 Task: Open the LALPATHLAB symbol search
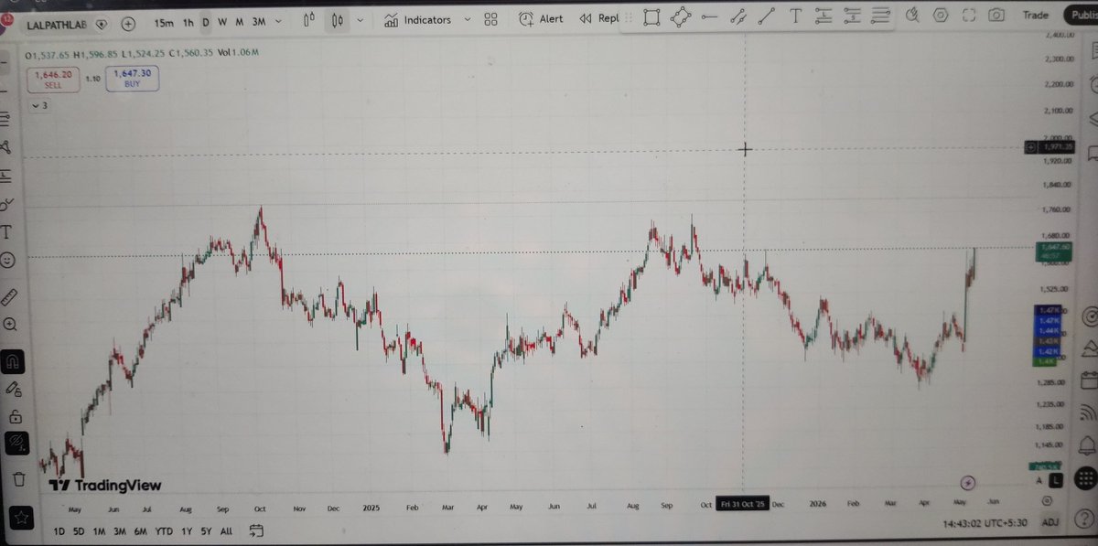pos(58,23)
